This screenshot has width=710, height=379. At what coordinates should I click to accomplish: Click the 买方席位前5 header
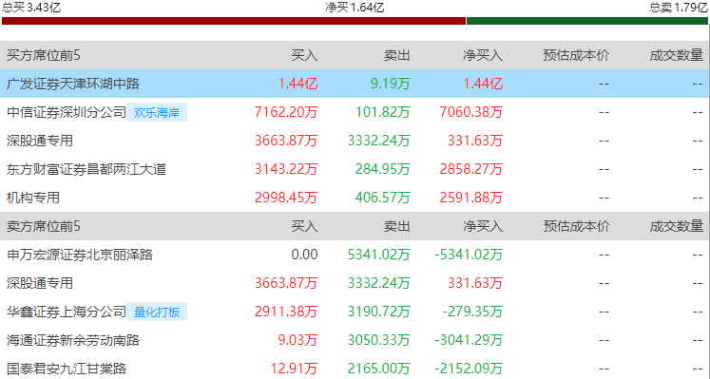point(44,55)
